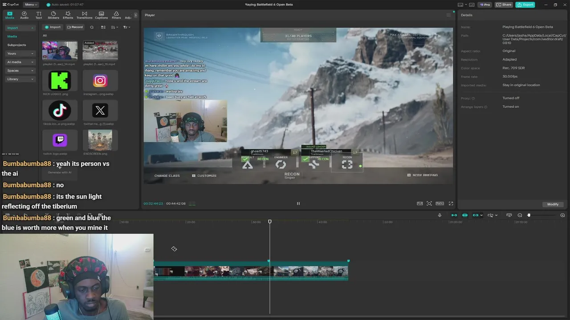This screenshot has height=320, width=570.
Task: Open the Media tab
Action: pyautogui.click(x=9, y=15)
